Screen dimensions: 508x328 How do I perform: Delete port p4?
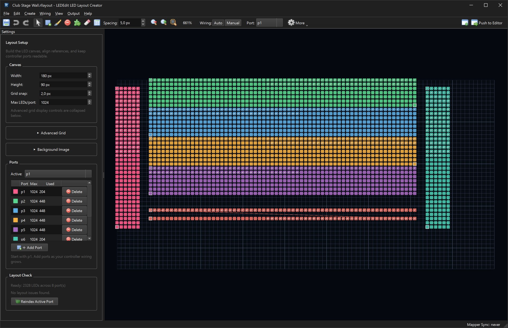click(74, 220)
